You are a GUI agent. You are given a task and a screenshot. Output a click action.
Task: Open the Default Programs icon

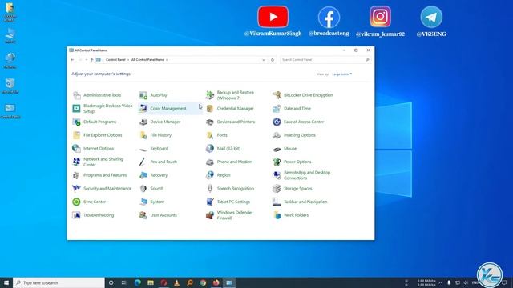coord(77,122)
